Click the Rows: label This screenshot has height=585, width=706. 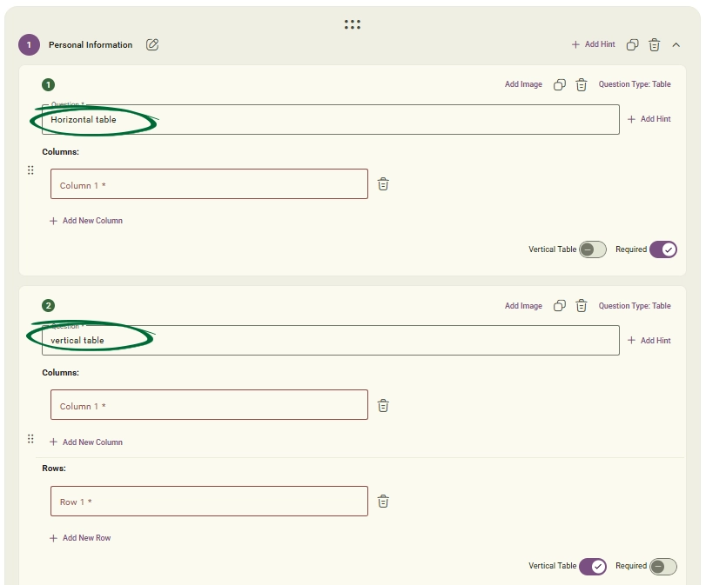pyautogui.click(x=54, y=469)
